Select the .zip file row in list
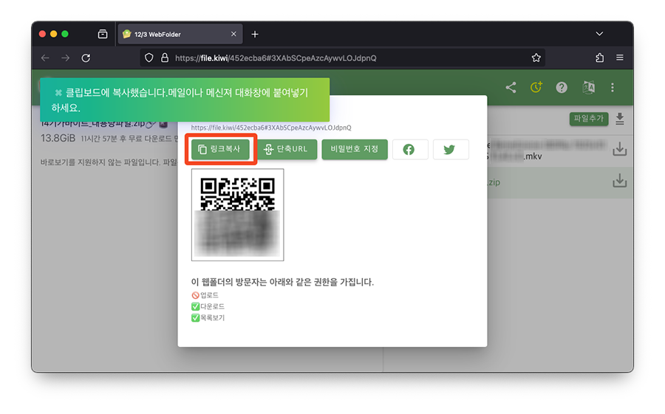665x414 pixels. click(x=560, y=182)
